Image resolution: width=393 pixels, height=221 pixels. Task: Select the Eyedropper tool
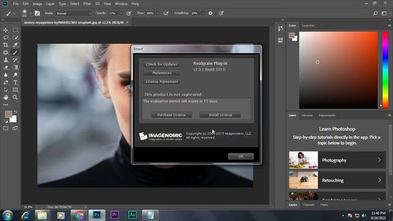[x=15, y=45]
